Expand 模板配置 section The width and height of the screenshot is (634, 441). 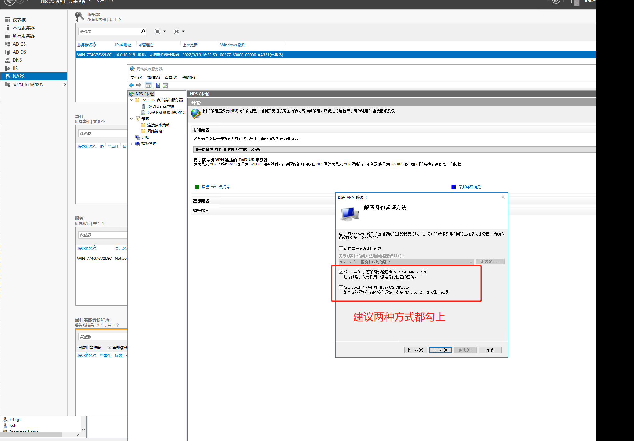[201, 210]
